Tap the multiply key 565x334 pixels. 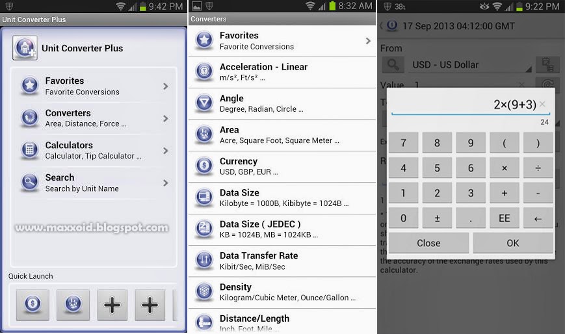point(505,168)
